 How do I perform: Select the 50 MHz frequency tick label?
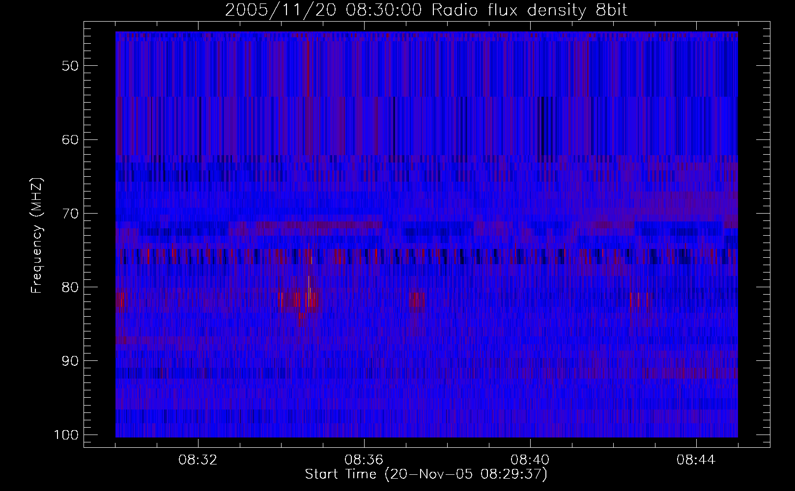69,66
